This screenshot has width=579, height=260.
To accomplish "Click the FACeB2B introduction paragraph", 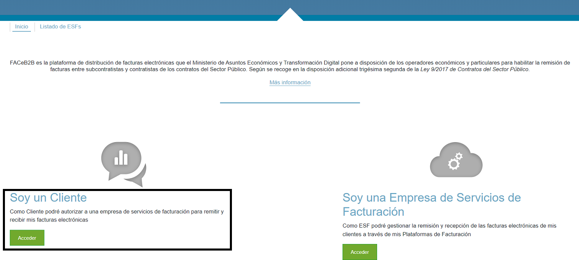I will (289, 67).
